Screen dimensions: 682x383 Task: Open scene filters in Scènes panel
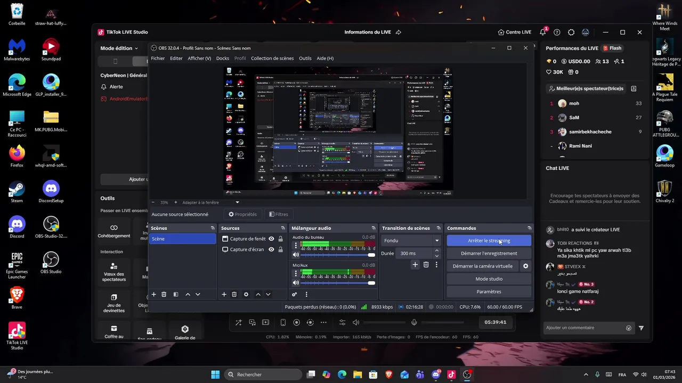[176, 294]
